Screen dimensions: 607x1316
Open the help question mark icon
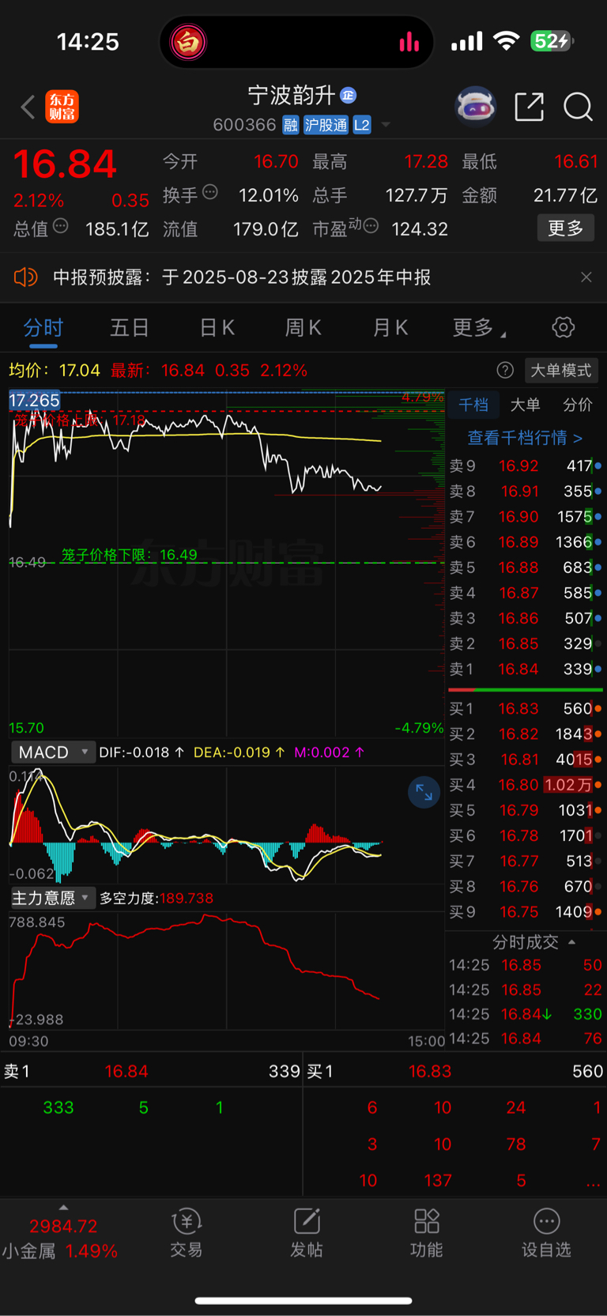click(505, 370)
